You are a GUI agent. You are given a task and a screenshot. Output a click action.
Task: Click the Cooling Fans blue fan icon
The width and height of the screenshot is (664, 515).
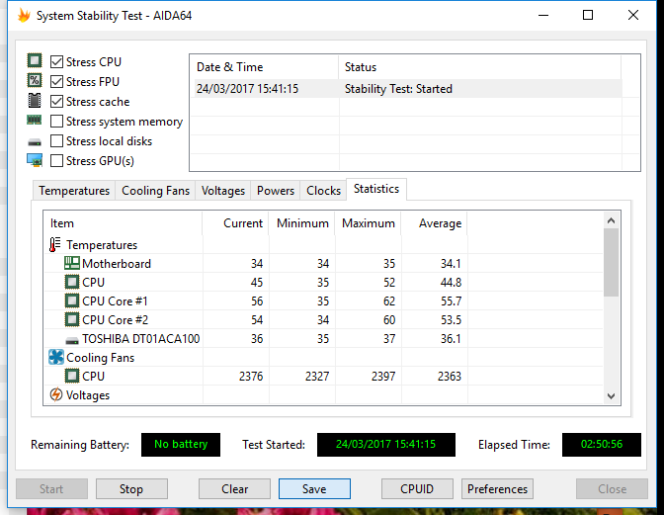56,357
